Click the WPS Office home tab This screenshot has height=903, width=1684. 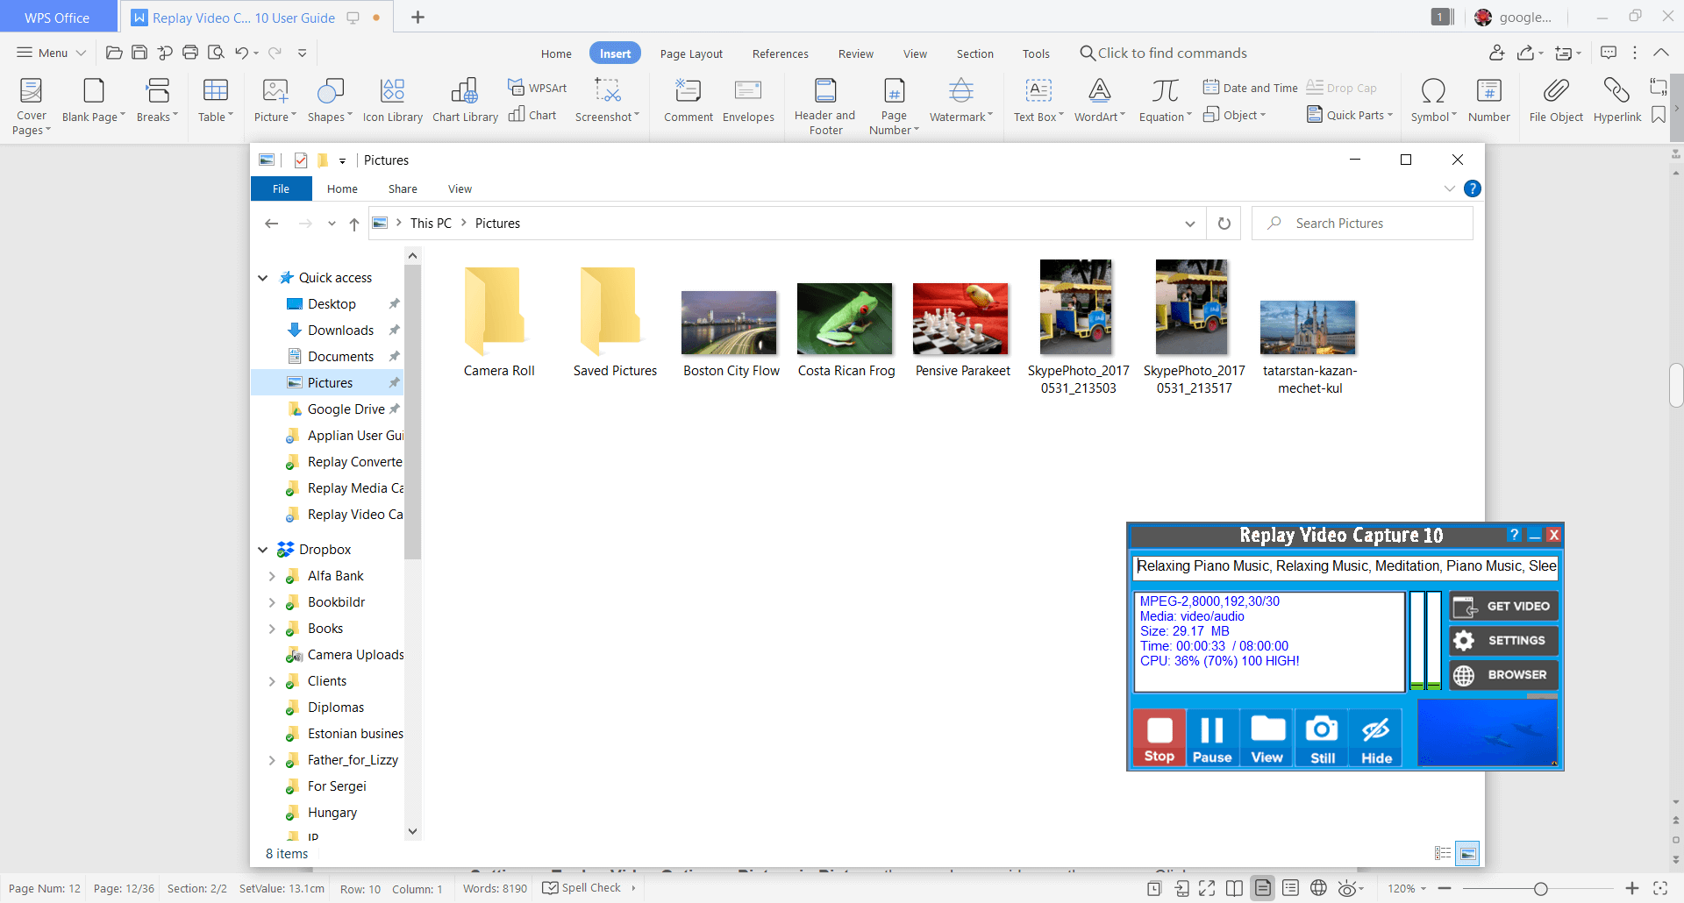(57, 18)
